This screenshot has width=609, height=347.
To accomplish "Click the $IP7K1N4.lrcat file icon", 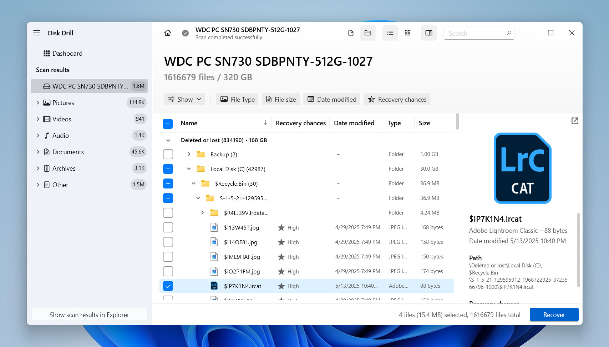I will tap(214, 286).
